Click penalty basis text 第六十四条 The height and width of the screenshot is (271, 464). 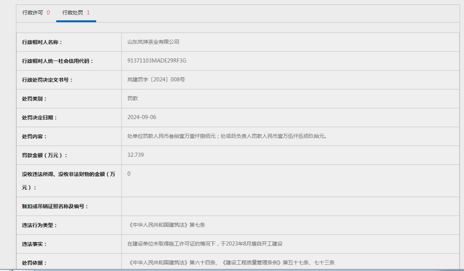tap(231, 262)
